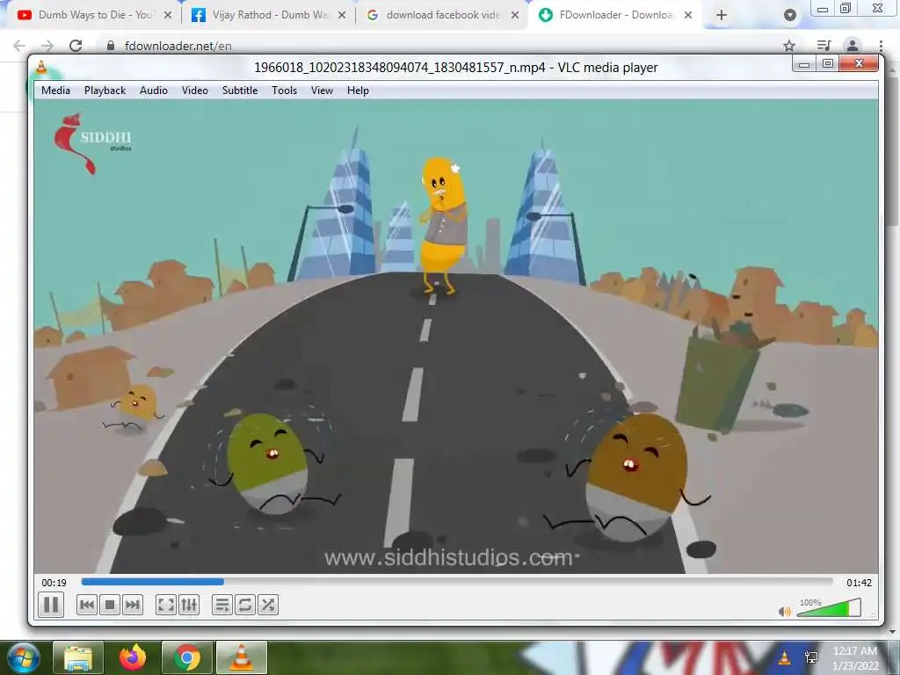The height and width of the screenshot is (675, 900).
Task: Open the Tools menu
Action: coord(284,91)
